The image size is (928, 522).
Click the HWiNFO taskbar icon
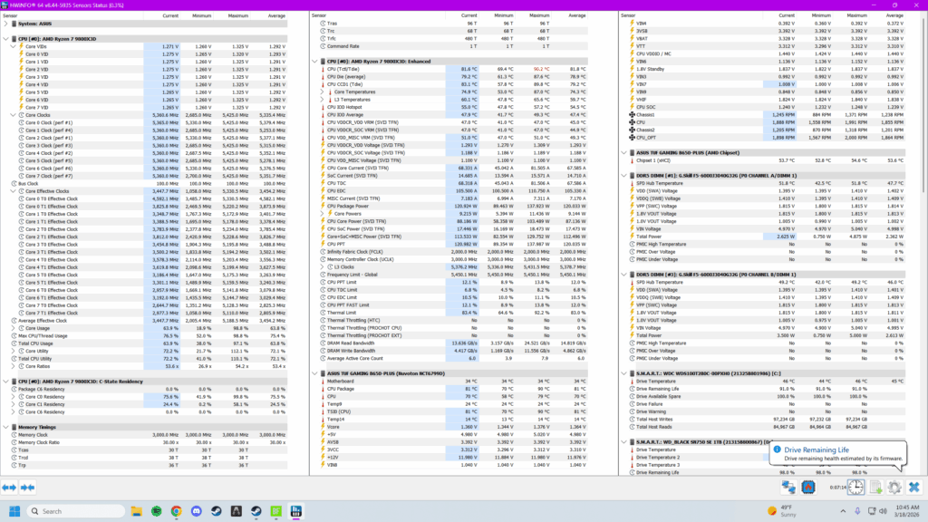(x=296, y=511)
